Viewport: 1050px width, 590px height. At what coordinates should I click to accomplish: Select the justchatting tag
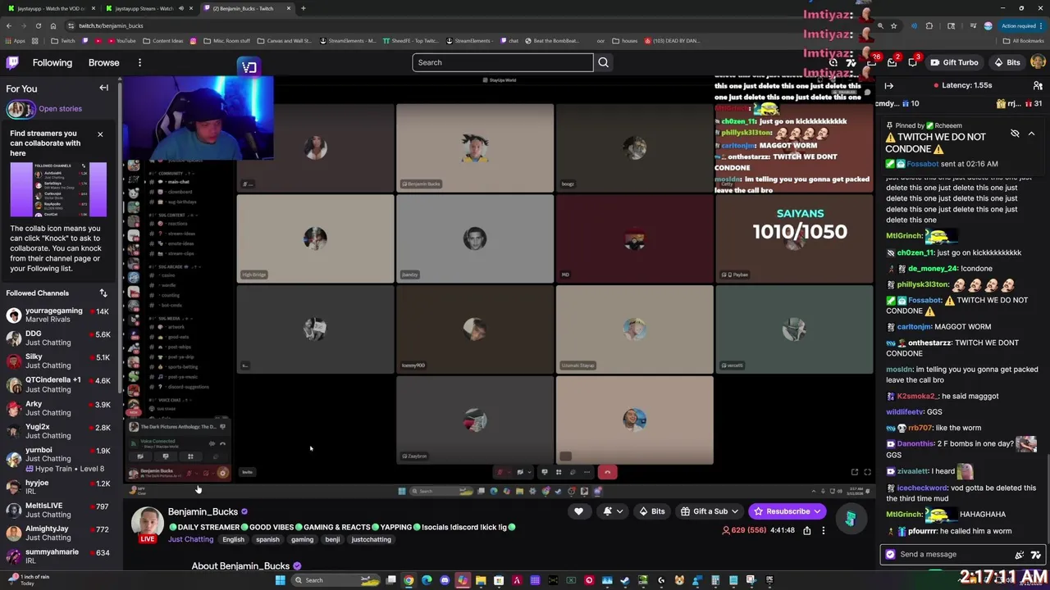click(371, 540)
